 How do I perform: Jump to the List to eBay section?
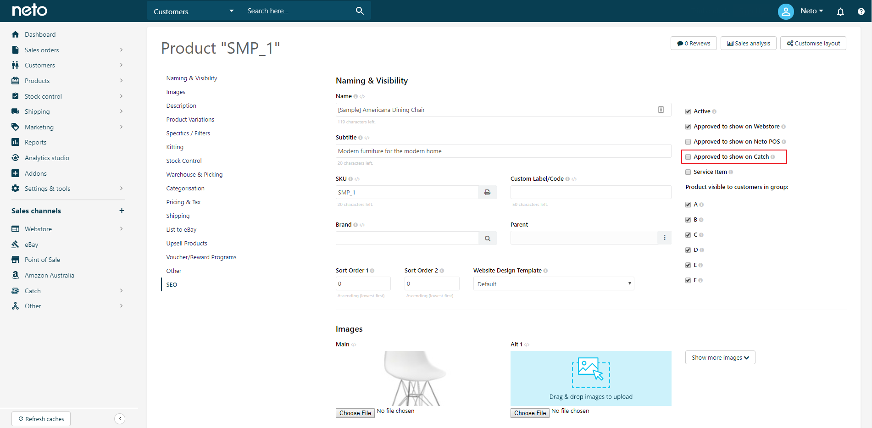[x=181, y=230]
